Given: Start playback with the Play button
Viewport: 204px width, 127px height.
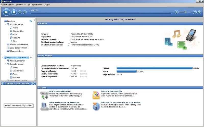Looking at the screenshot, I should point(7,12).
